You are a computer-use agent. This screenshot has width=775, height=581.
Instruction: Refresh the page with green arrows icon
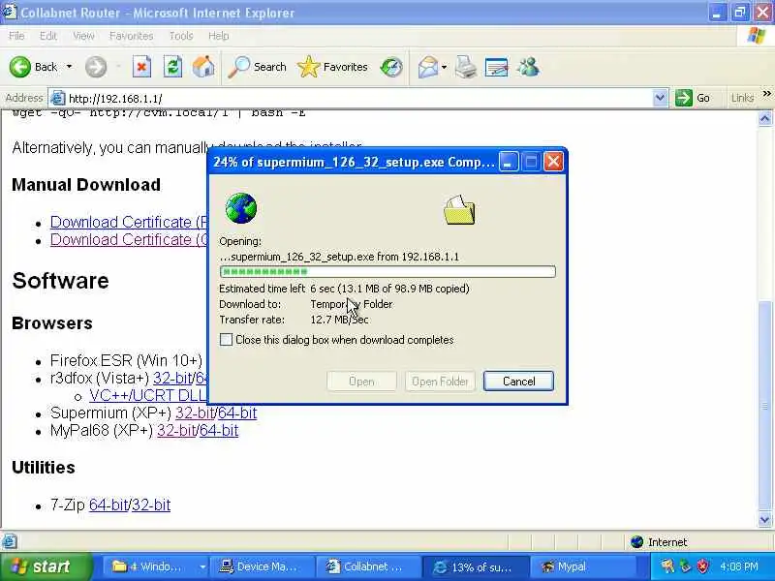[x=172, y=67]
